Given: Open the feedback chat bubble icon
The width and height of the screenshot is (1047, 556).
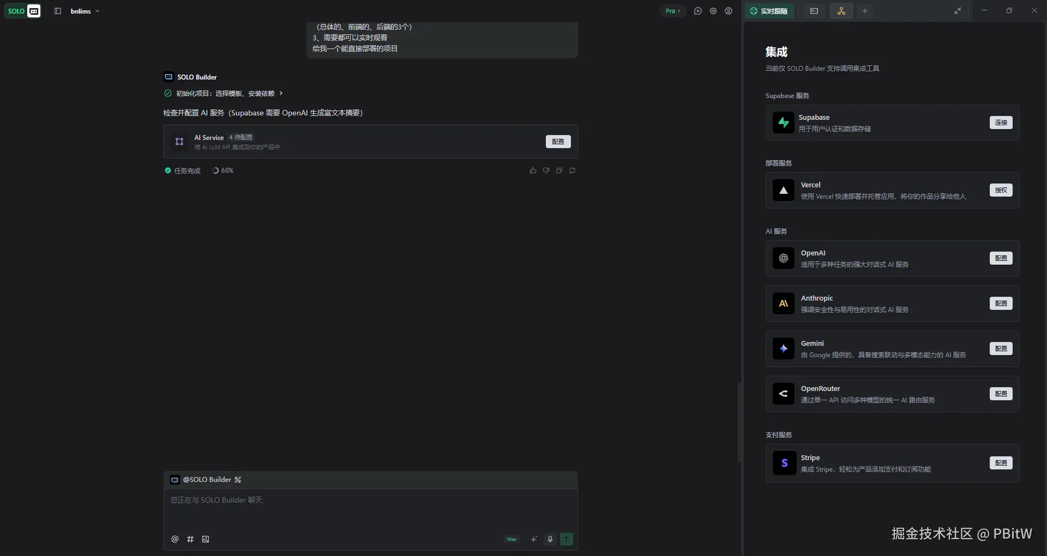Looking at the screenshot, I should 698,11.
